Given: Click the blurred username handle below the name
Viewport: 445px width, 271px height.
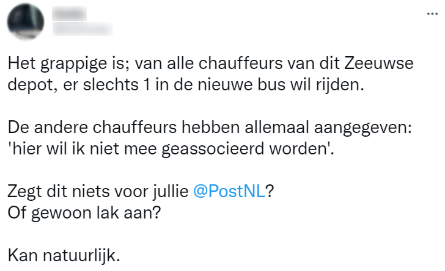Looking at the screenshot, I should pyautogui.click(x=82, y=27).
